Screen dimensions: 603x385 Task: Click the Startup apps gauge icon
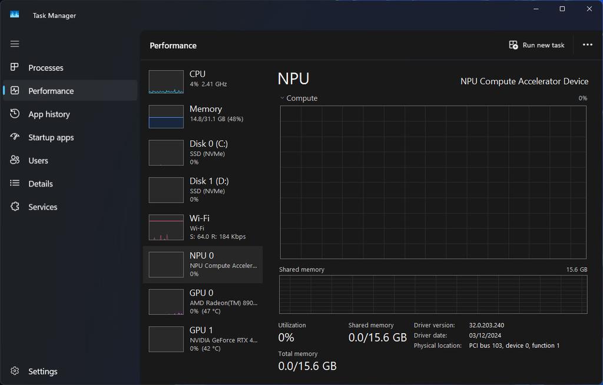[15, 137]
